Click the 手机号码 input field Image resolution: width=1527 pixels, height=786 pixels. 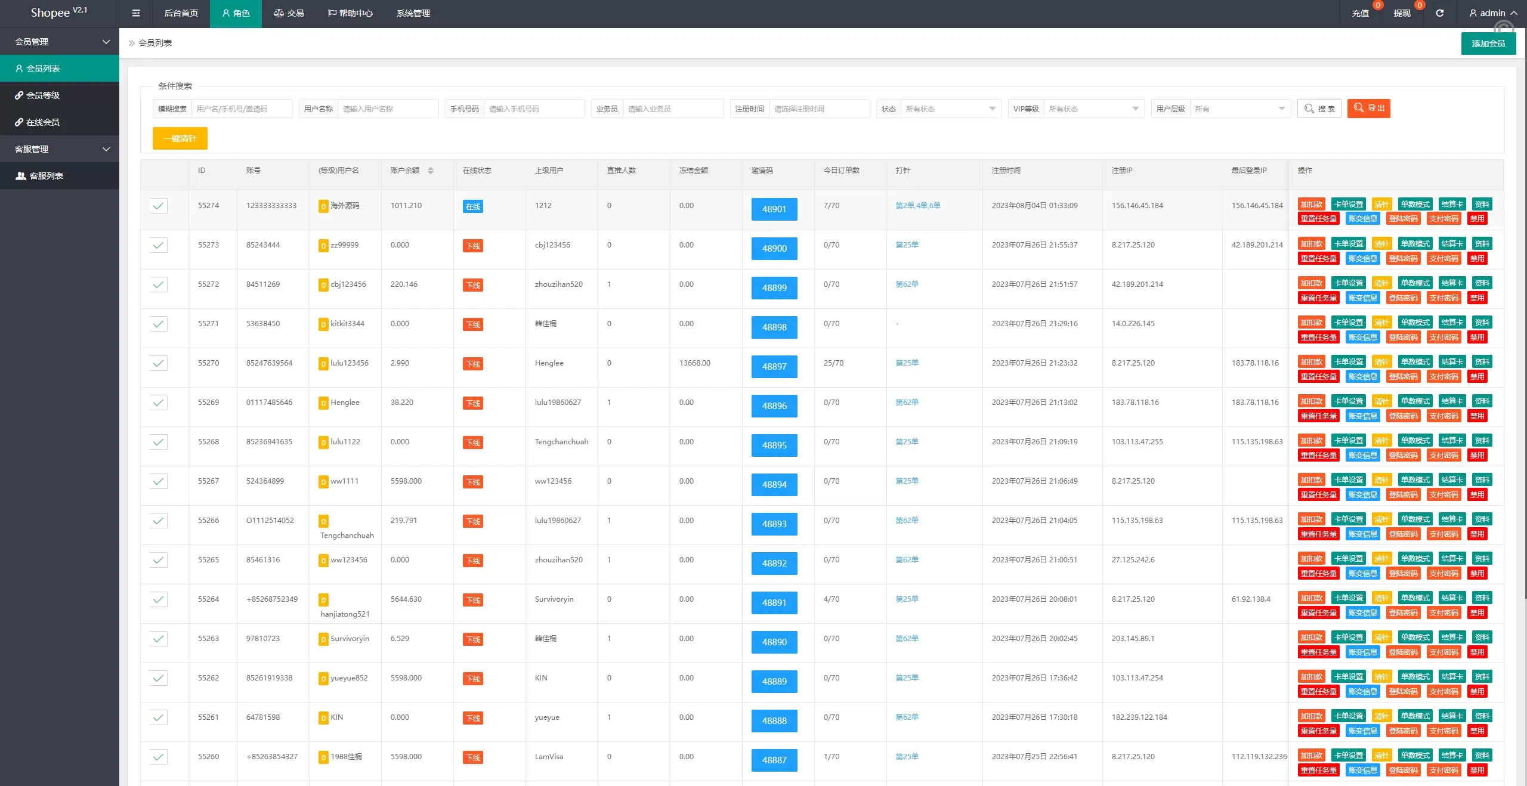(x=533, y=109)
